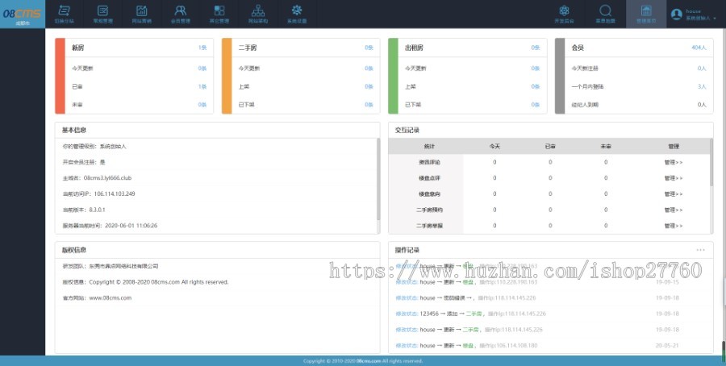The image size is (726, 366).
Task: Click the 版权信息 panel heading
Action: tap(74, 250)
